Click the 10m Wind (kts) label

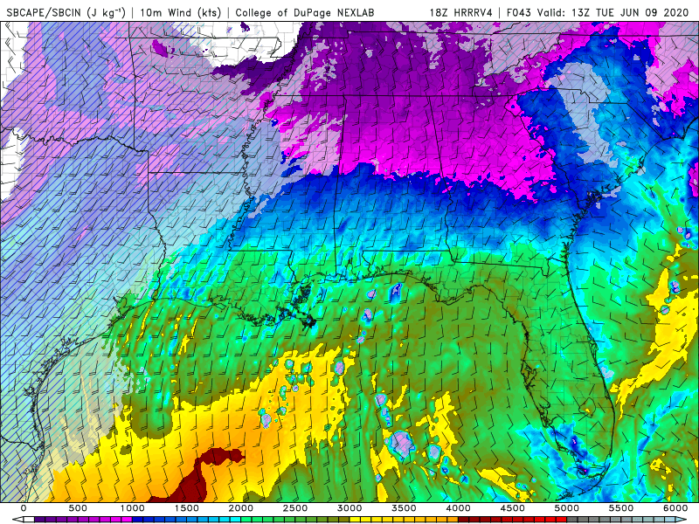pyautogui.click(x=180, y=12)
